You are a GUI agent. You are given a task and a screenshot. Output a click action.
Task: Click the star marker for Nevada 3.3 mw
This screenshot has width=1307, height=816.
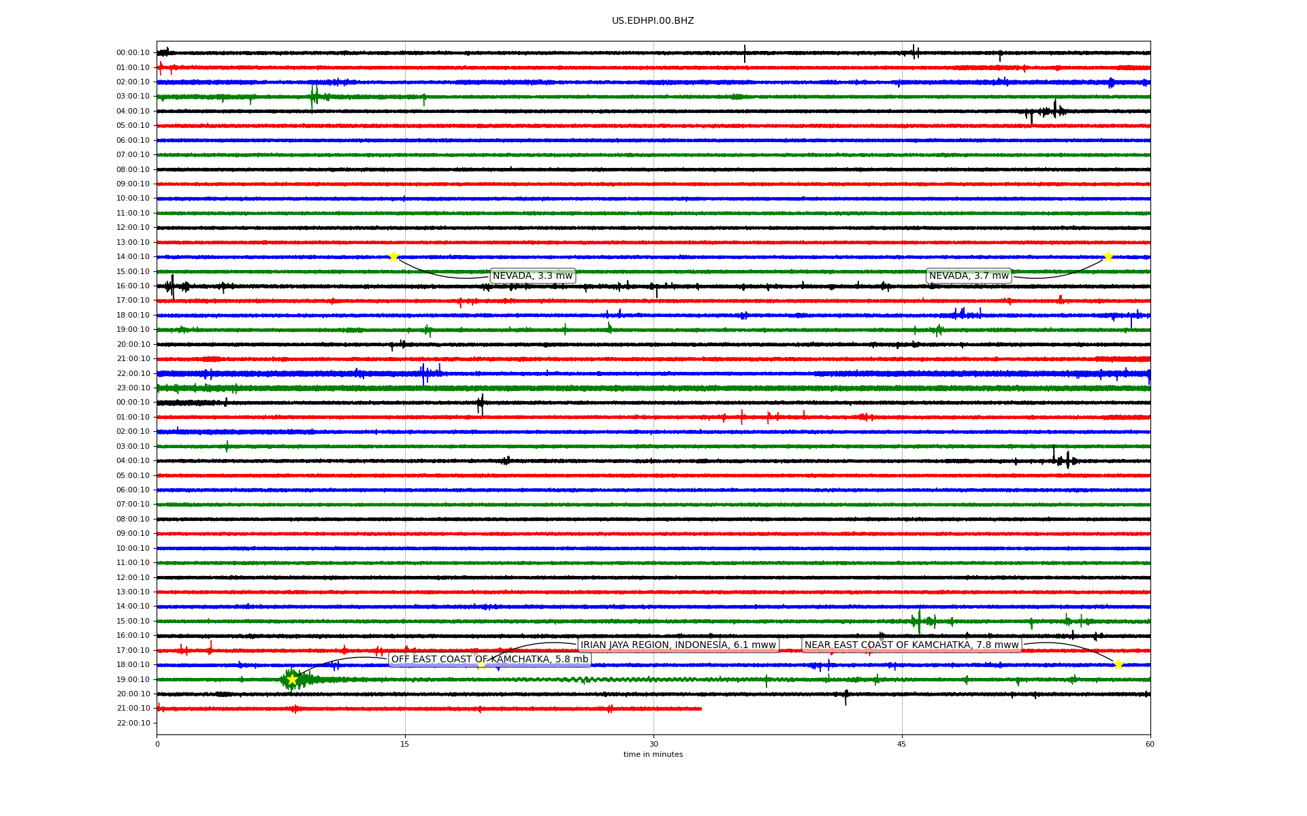click(x=393, y=256)
